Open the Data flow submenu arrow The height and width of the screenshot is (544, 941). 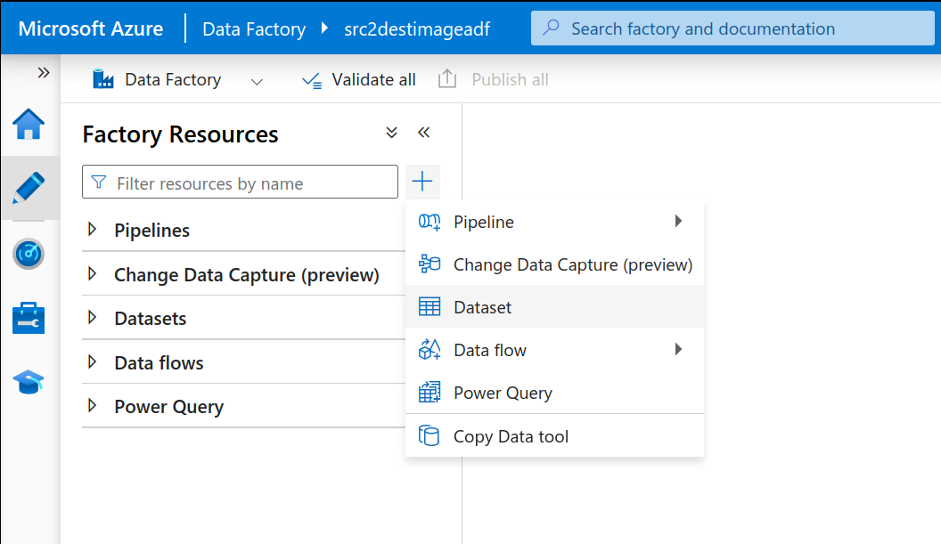[678, 349]
